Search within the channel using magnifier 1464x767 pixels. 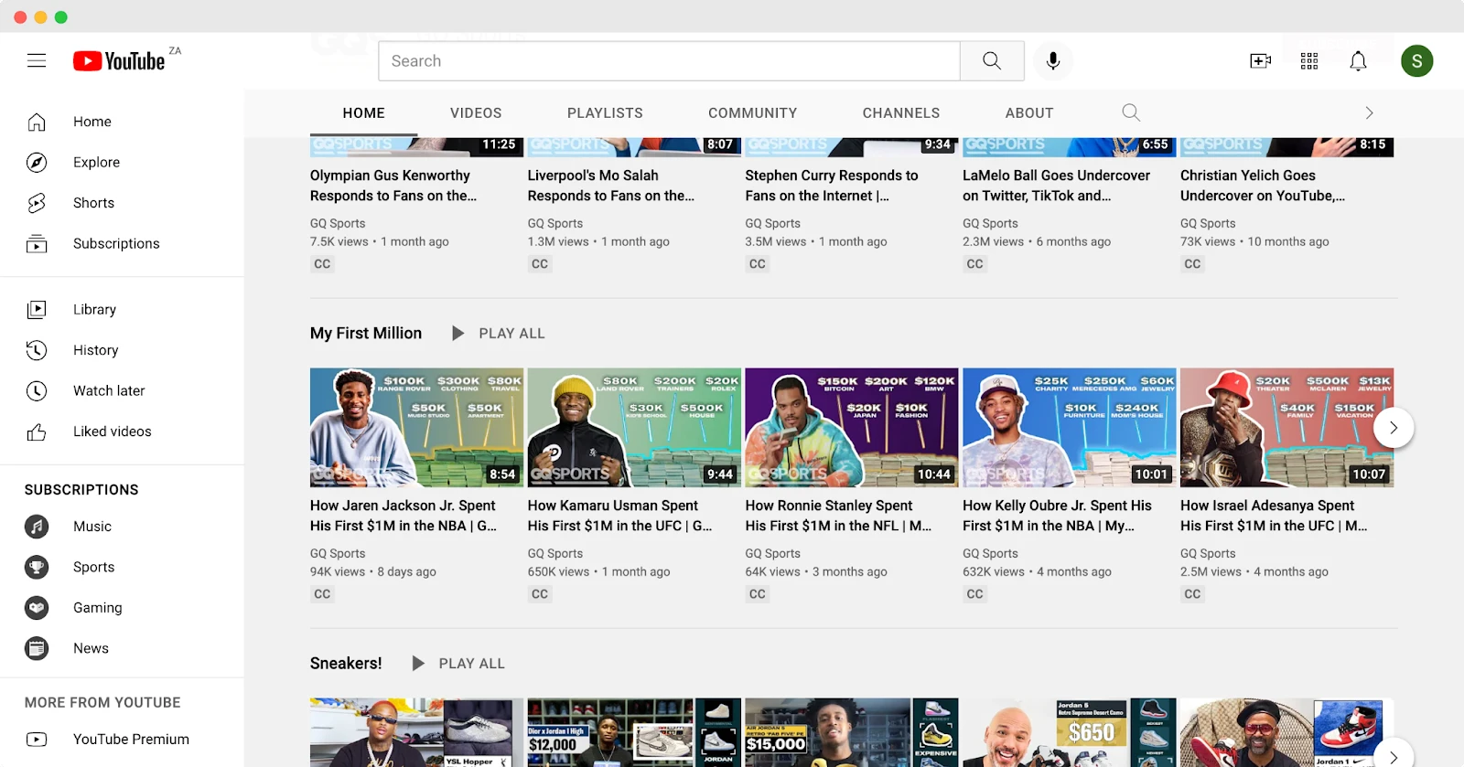coord(1131,112)
